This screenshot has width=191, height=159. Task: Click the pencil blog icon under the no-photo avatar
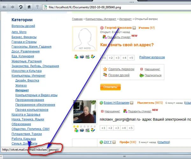93,57
